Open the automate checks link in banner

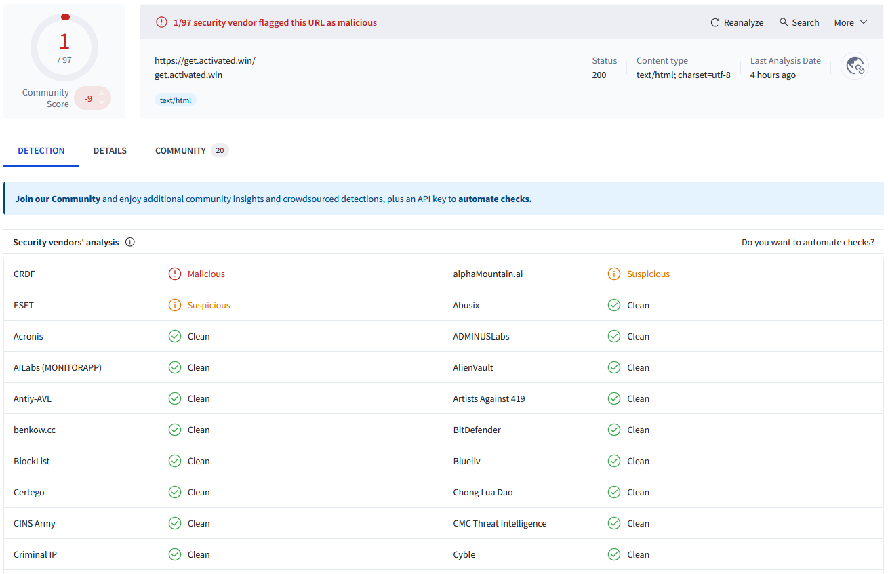click(x=495, y=199)
